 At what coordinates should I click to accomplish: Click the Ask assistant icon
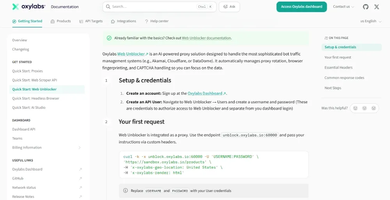pos(225,7)
